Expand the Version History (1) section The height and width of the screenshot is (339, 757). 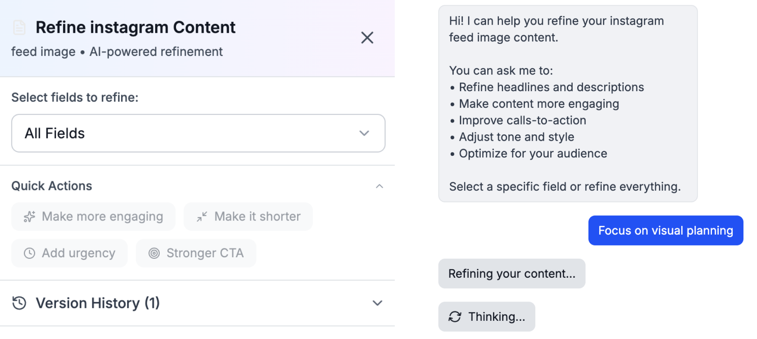pyautogui.click(x=98, y=303)
